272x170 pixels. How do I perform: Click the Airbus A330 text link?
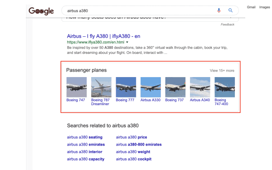coord(151,100)
